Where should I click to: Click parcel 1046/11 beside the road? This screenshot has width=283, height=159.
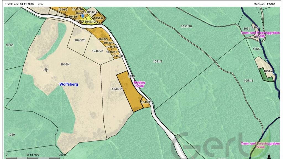146,102
